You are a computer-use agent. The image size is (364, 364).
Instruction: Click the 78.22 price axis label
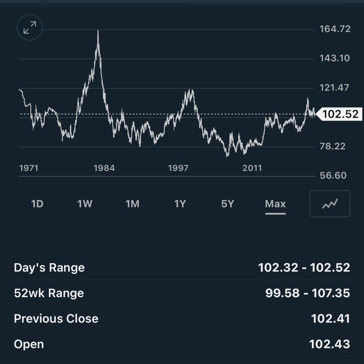click(x=332, y=146)
